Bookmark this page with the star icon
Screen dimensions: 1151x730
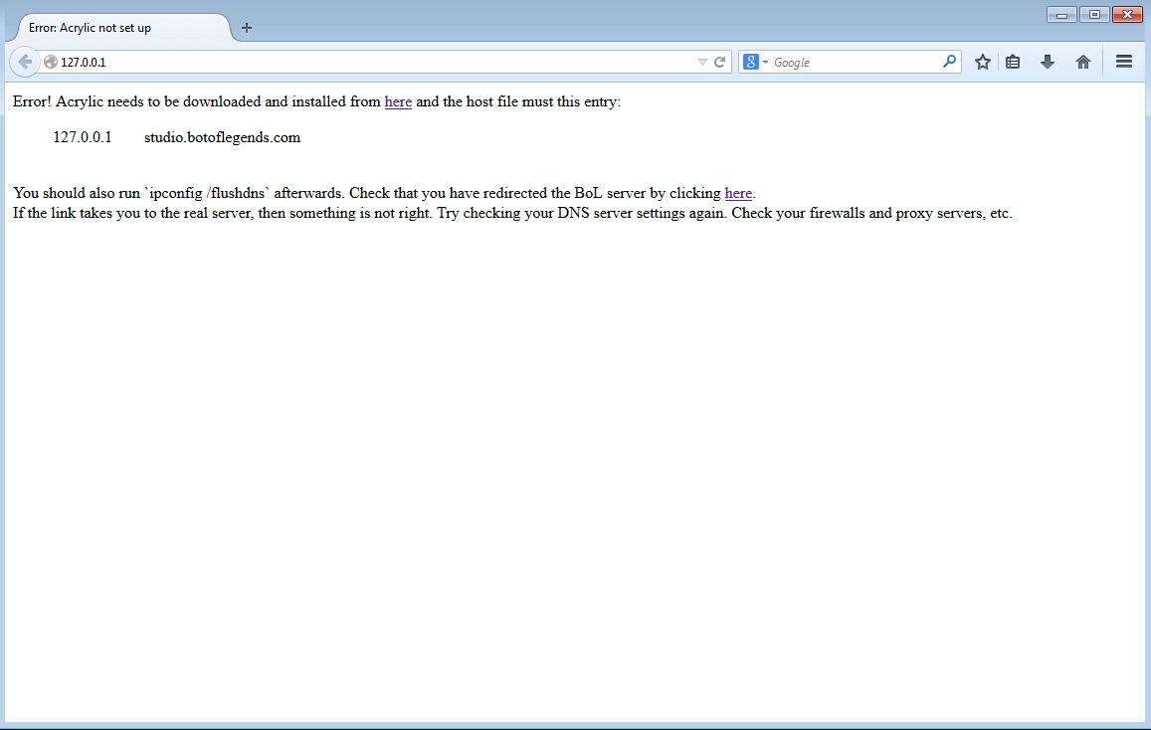(x=982, y=63)
